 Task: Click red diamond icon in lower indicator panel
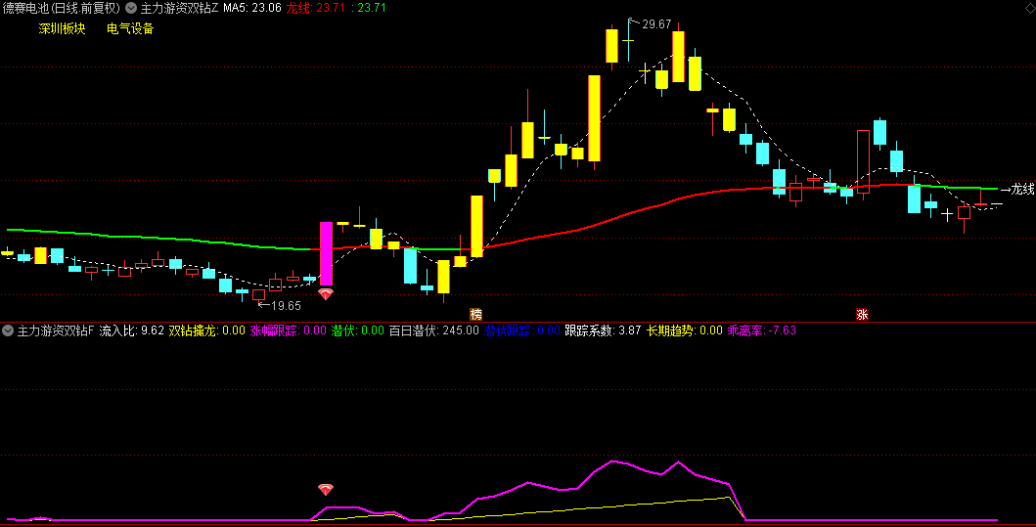click(x=326, y=489)
